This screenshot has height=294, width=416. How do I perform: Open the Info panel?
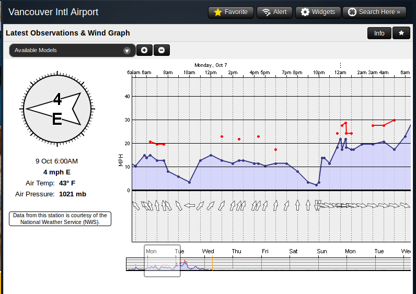379,33
